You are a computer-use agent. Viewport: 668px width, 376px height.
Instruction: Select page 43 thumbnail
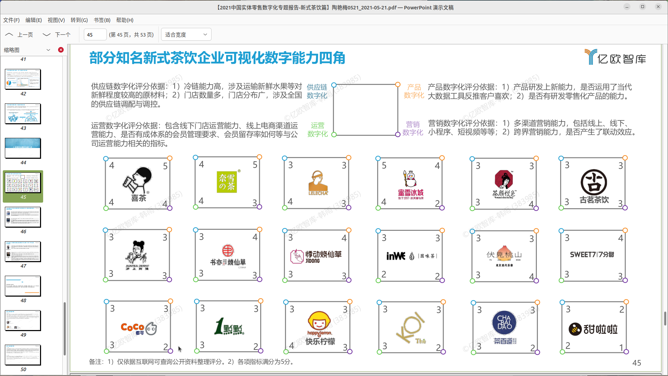(23, 113)
